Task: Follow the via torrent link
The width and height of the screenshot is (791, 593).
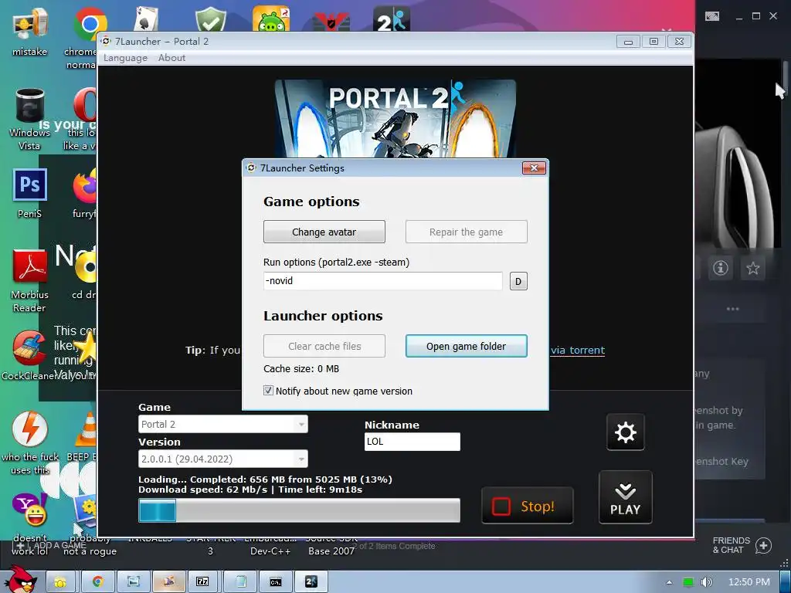Action: point(578,350)
